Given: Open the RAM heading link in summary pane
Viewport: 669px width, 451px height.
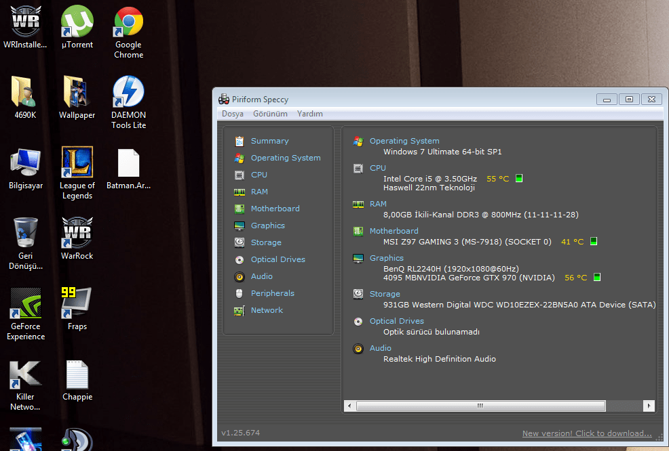Looking at the screenshot, I should [378, 204].
